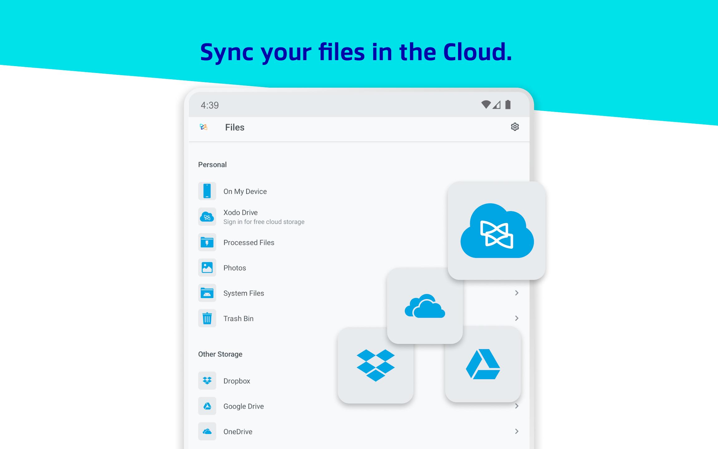Select Photos storage location

tap(235, 267)
